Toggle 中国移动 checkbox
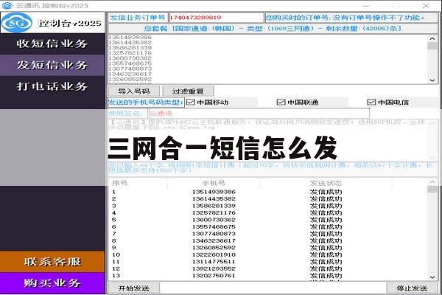Image resolution: width=442 pixels, height=295 pixels. tap(191, 103)
